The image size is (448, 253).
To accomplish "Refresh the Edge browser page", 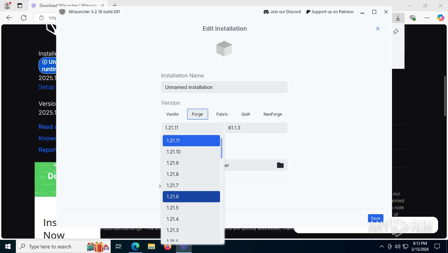I will [x=24, y=18].
